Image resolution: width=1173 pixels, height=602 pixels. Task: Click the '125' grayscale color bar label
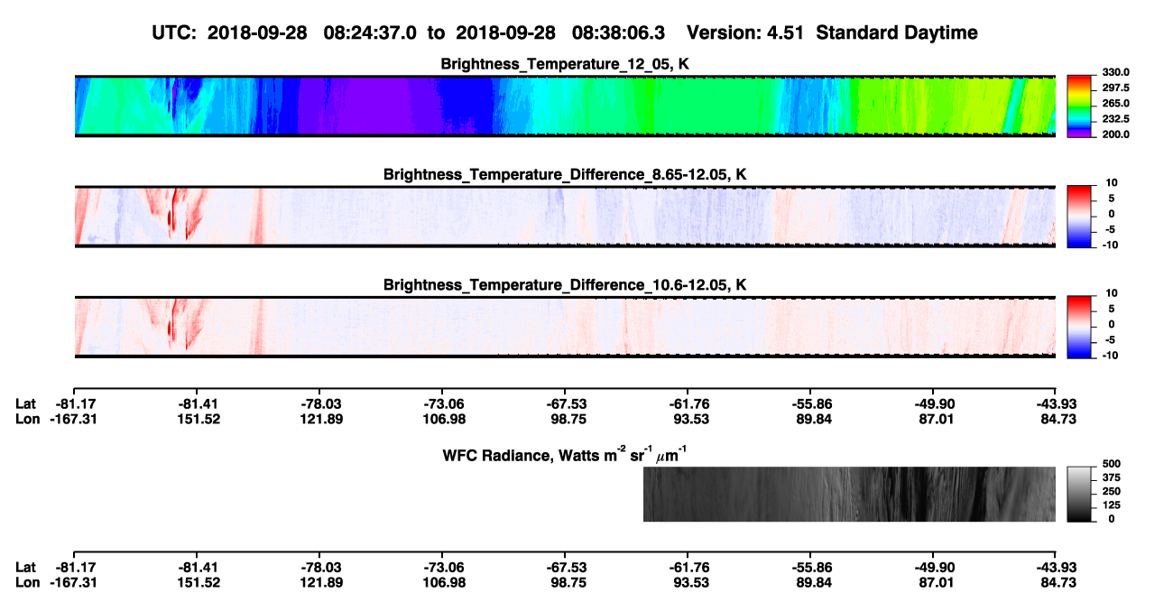coord(1112,505)
